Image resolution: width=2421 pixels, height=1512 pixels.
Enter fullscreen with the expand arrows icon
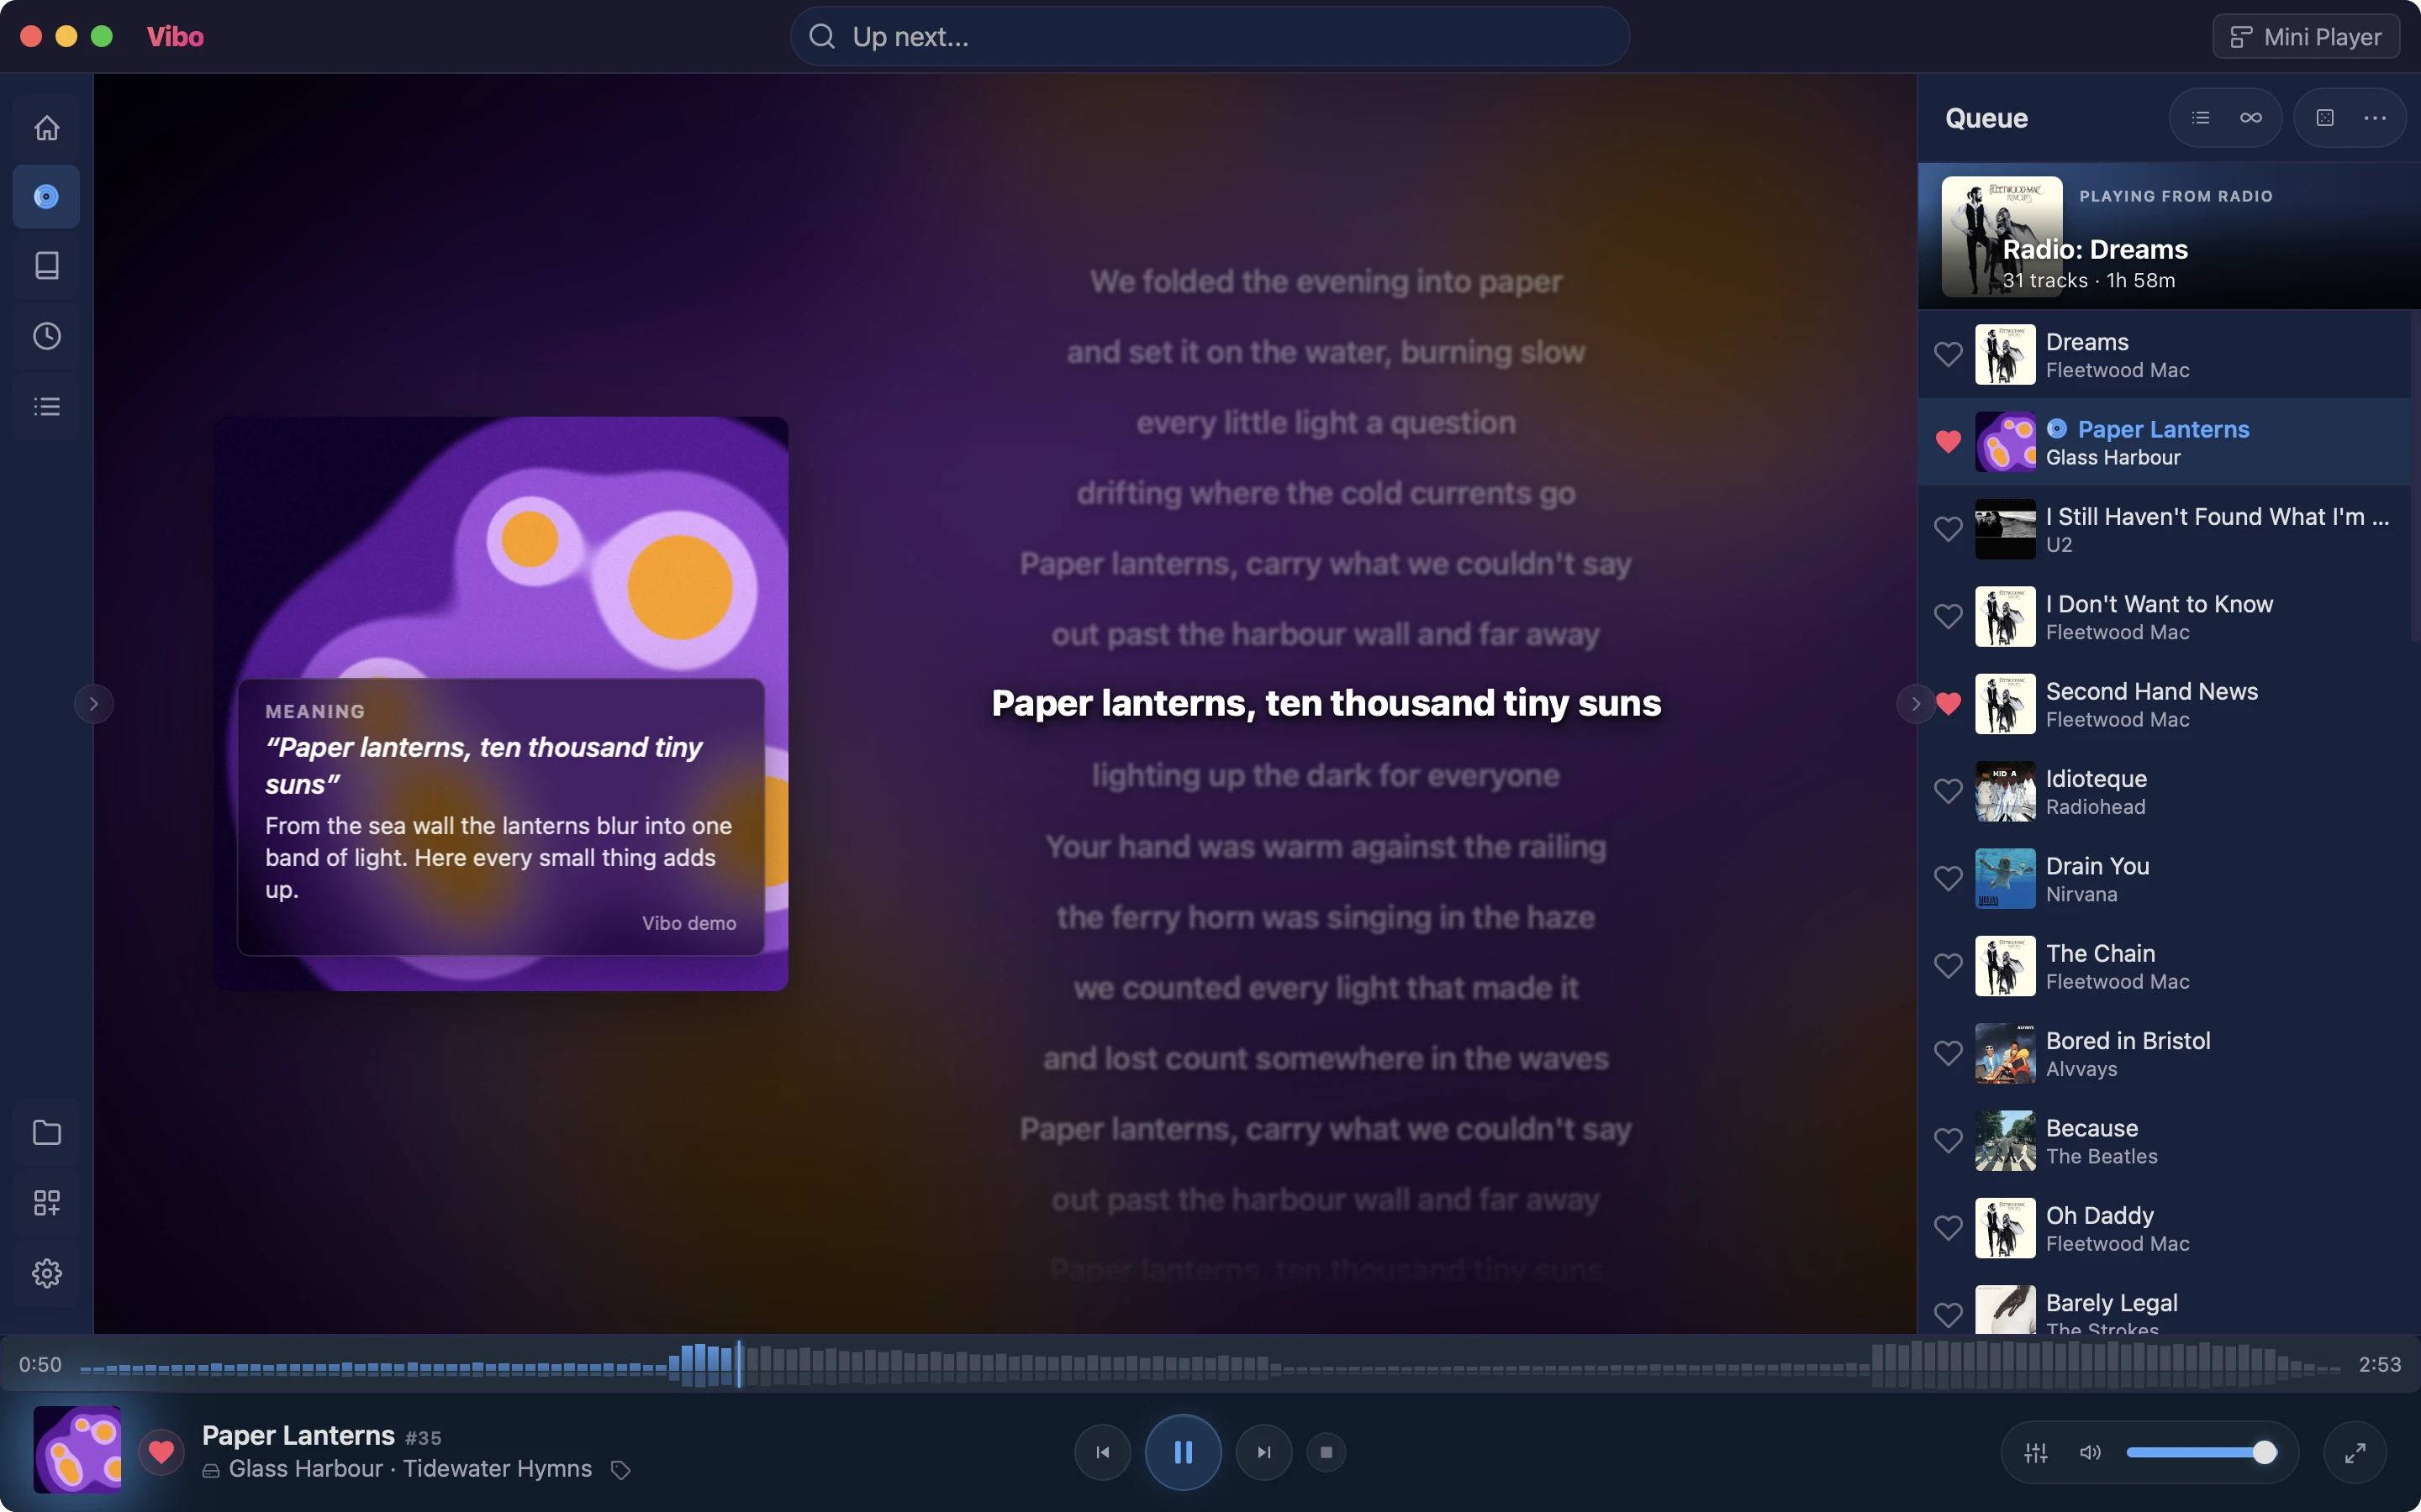click(2355, 1452)
